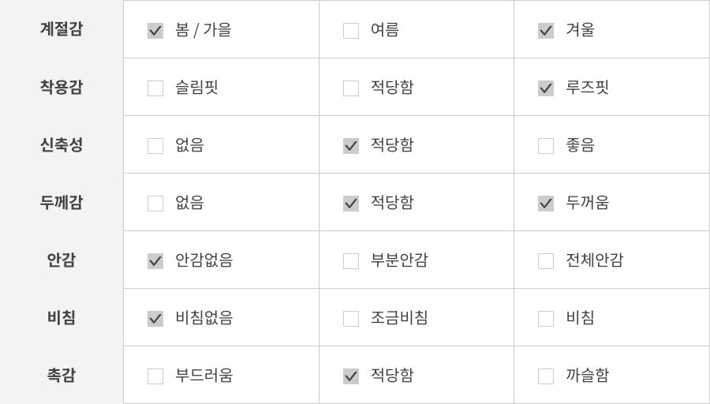This screenshot has height=404, width=710.
Task: Check 없음 in the 신축성 row
Action: tap(155, 146)
